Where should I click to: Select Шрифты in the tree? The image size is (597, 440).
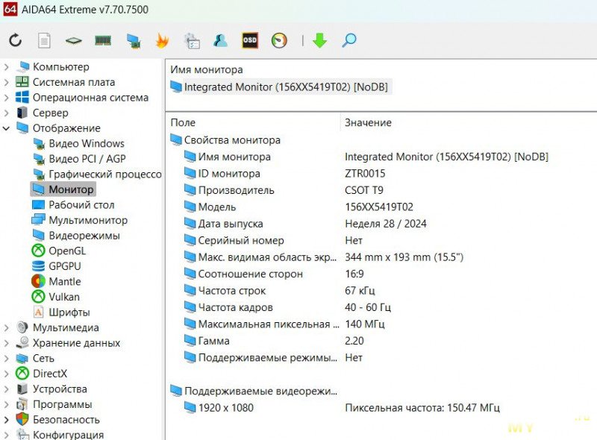tap(61, 312)
